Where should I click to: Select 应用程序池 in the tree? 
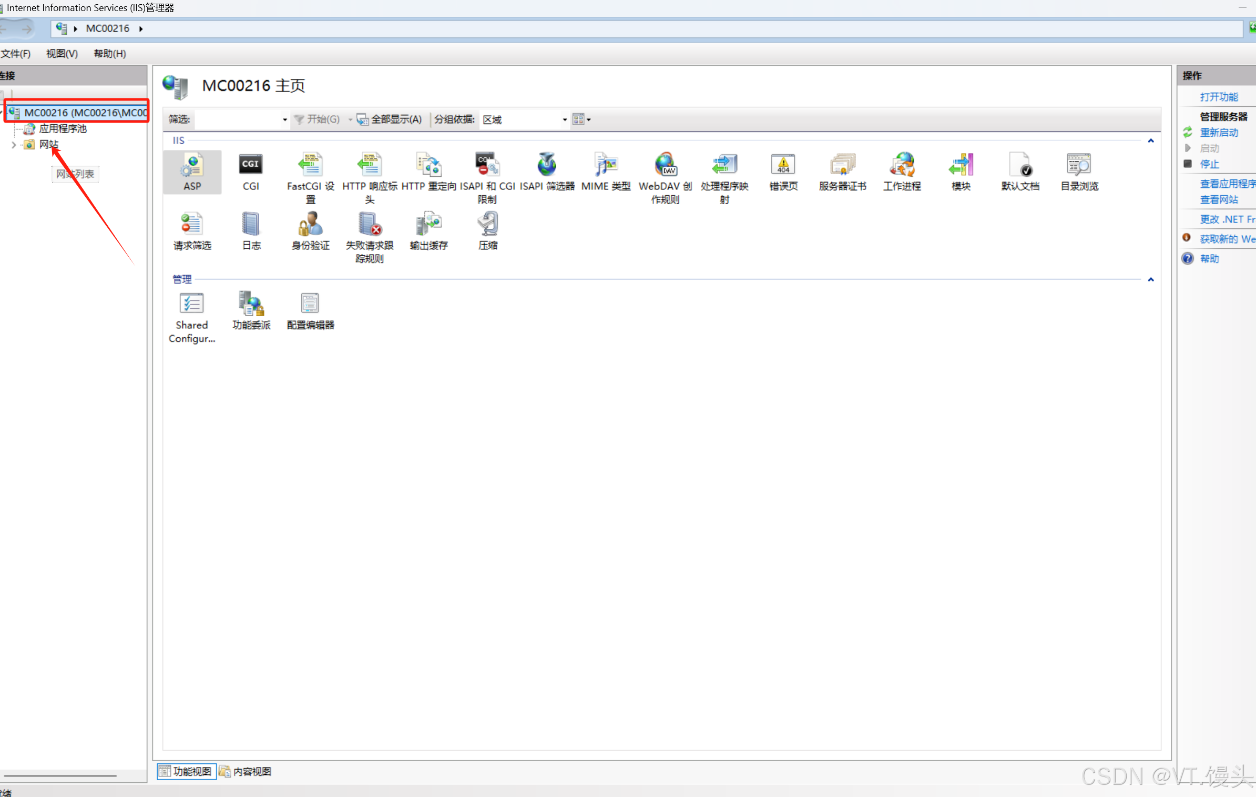tap(63, 129)
